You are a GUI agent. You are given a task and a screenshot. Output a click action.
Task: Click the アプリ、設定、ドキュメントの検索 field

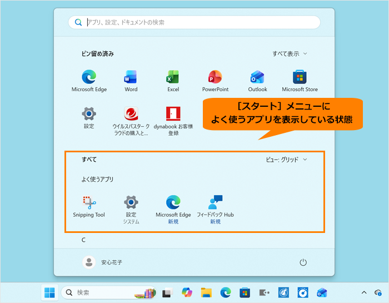[x=194, y=22]
